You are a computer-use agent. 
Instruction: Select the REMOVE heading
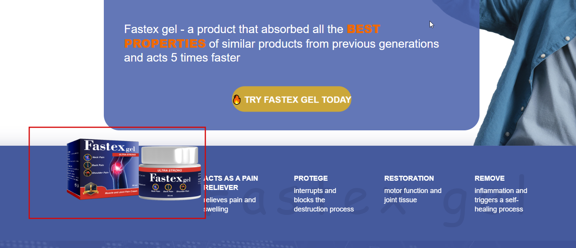pyautogui.click(x=489, y=178)
